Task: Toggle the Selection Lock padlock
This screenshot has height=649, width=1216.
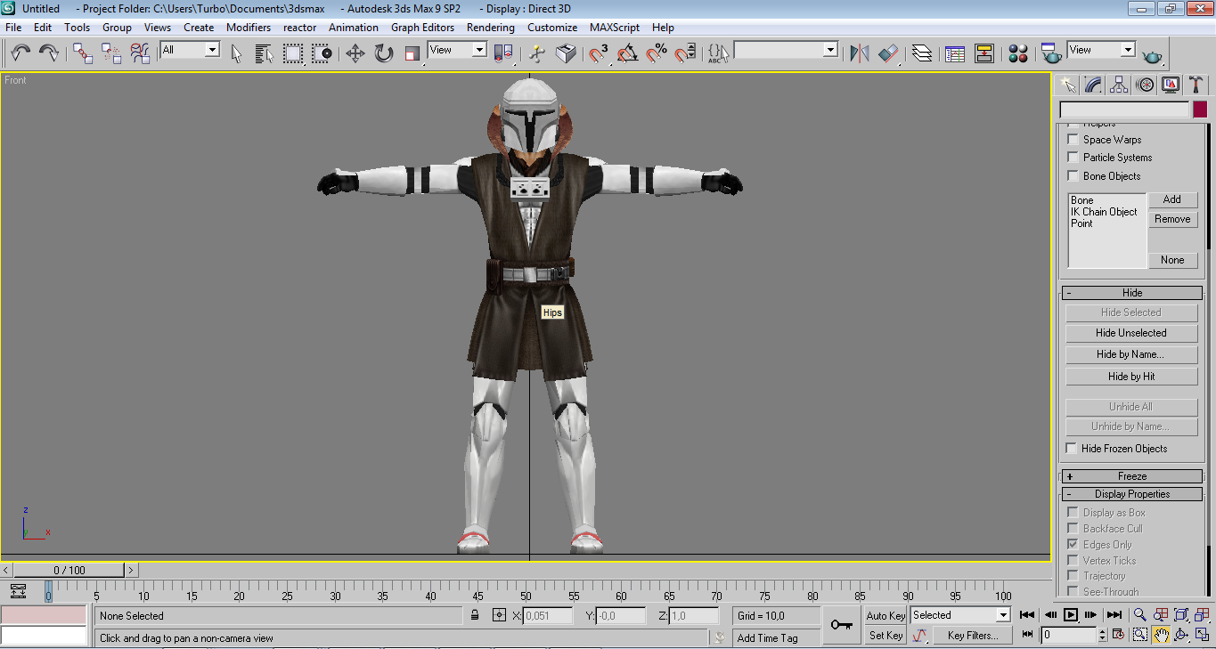Action: [x=475, y=615]
